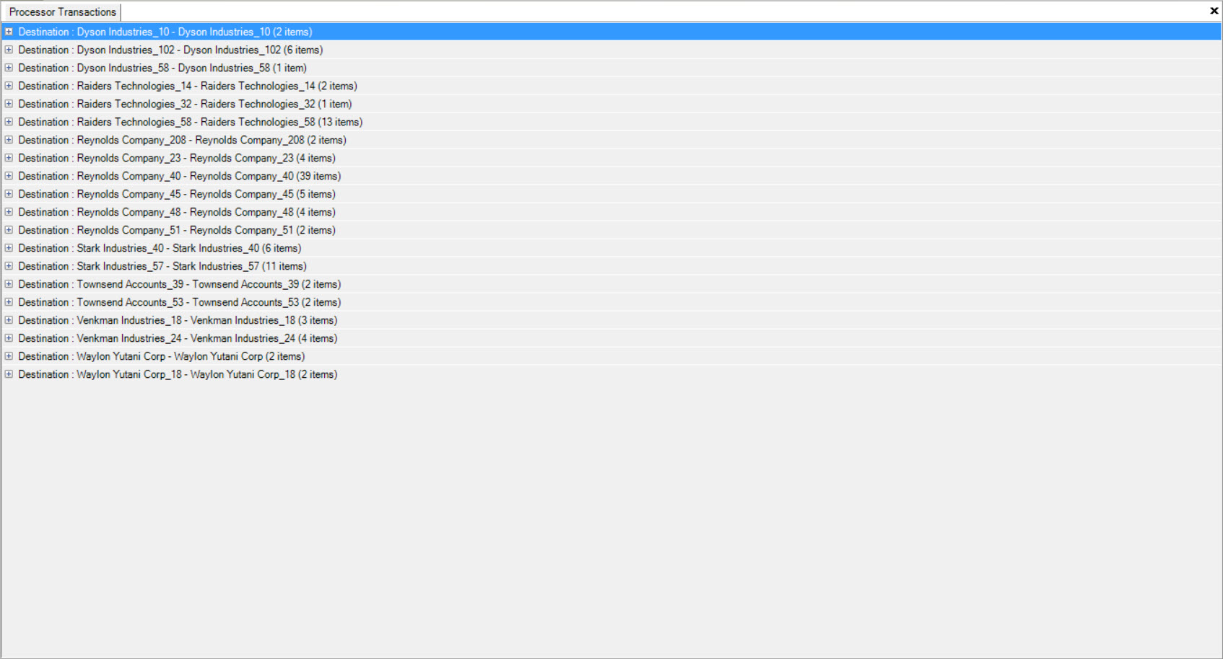Expand the Townsend Accounts_53 group

click(9, 302)
